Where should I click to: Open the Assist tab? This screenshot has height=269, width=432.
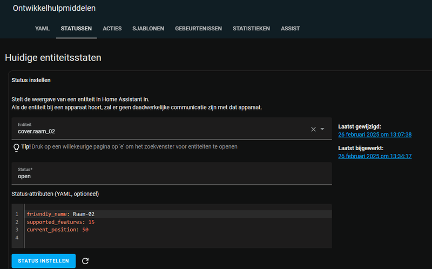point(290,28)
